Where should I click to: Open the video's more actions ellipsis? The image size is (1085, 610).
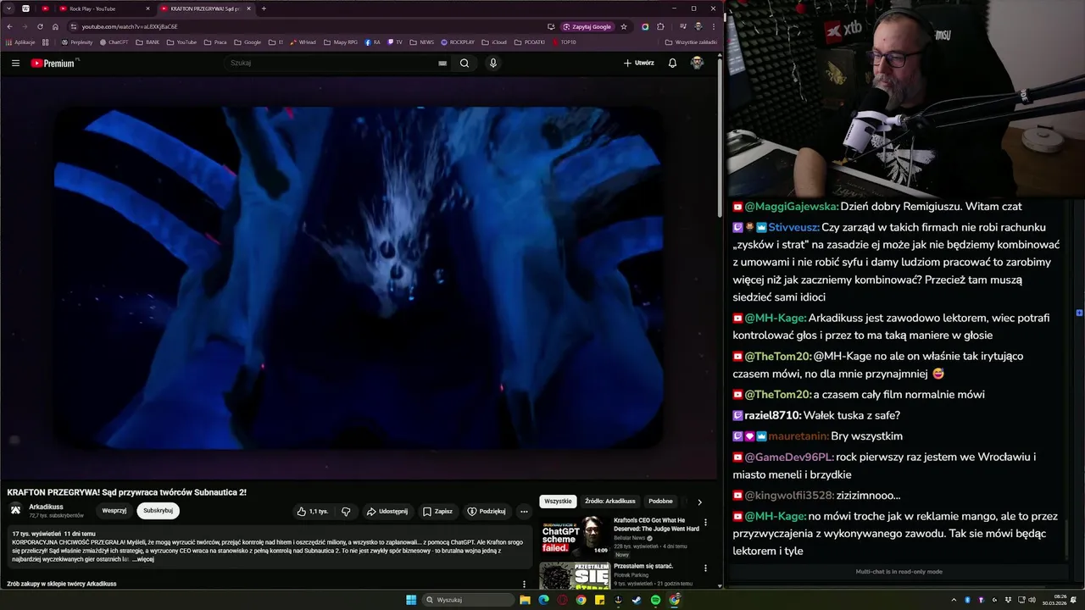click(524, 511)
